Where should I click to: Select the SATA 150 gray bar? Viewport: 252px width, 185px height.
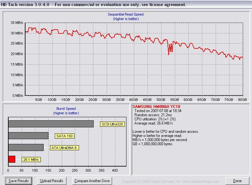click(28, 136)
